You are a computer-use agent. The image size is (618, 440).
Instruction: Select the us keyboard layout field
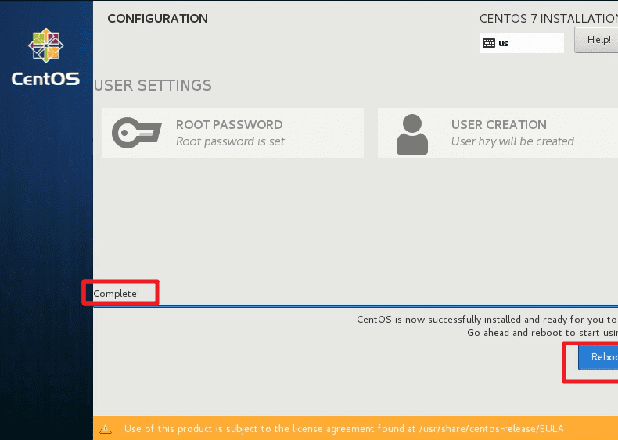522,43
